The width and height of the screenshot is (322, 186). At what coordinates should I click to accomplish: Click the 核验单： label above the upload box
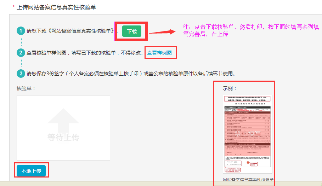(x=26, y=88)
